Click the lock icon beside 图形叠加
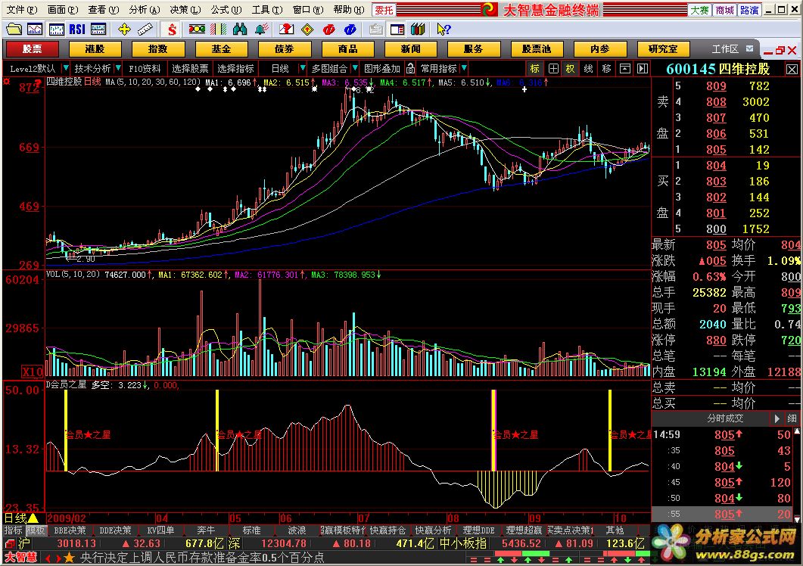The height and width of the screenshot is (566, 803). 410,68
